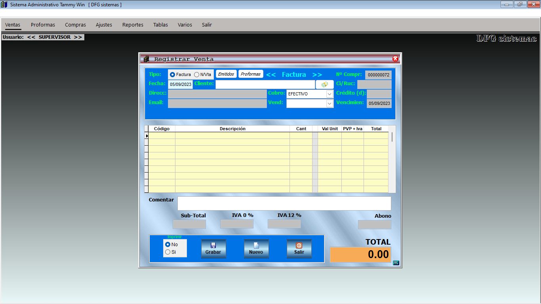Screen dimensions: 541x304
Task: Click the Usuario SUPERVISOR label
Action: (x=43, y=37)
